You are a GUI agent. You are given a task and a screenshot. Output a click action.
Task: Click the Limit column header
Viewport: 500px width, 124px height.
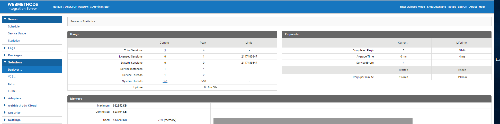[248, 43]
